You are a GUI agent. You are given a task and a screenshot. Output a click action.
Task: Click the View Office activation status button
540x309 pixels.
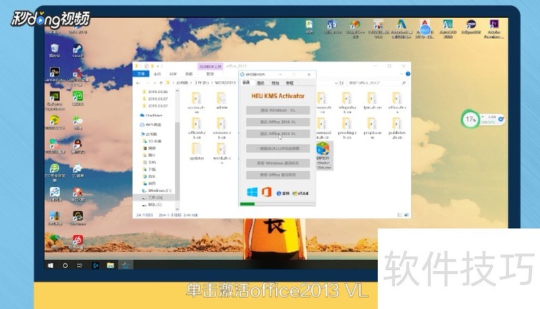277,175
